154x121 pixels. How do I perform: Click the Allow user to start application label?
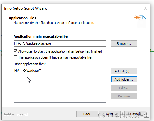coord(60,51)
